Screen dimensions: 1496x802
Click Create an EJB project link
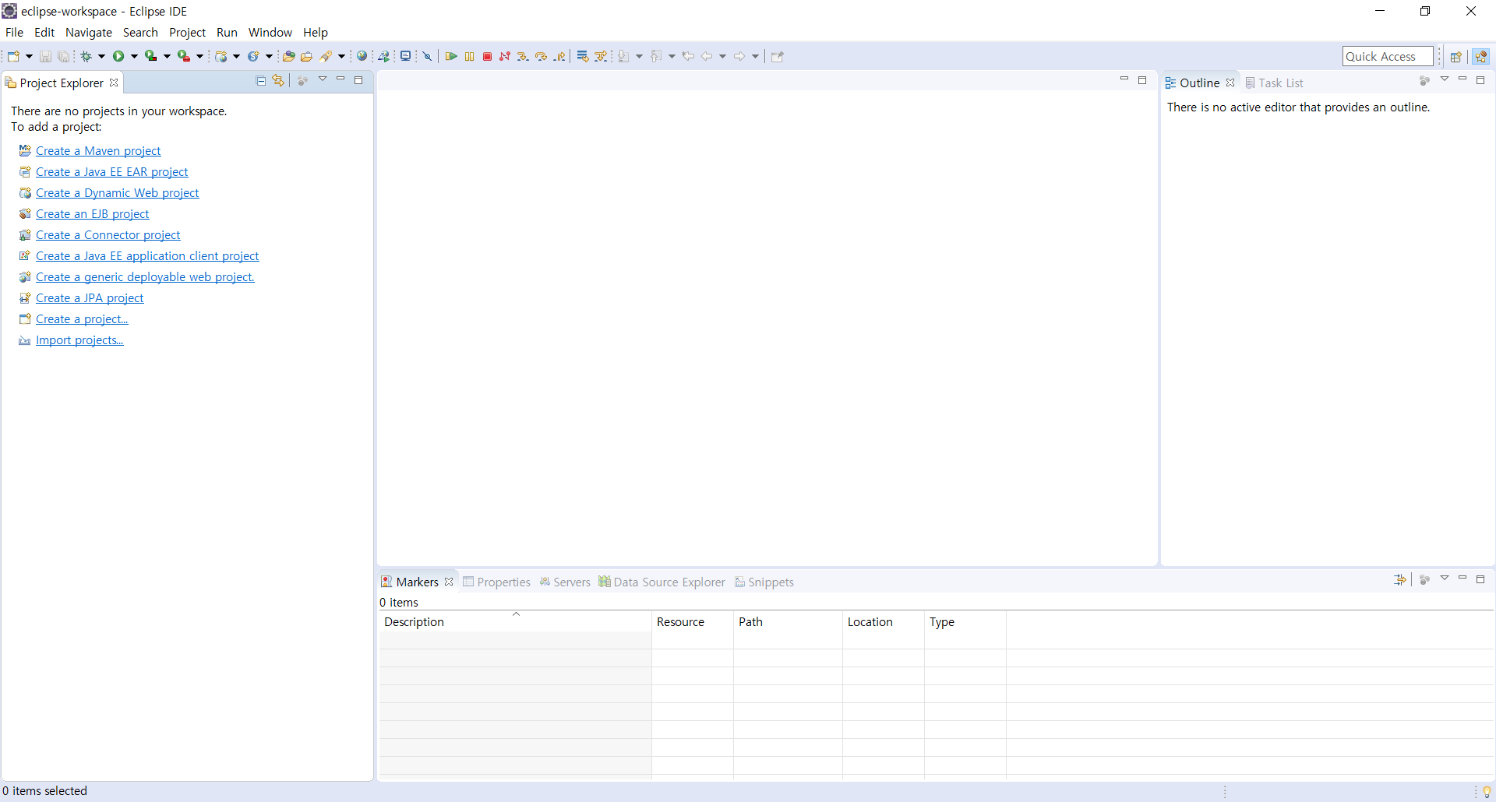pyautogui.click(x=92, y=213)
